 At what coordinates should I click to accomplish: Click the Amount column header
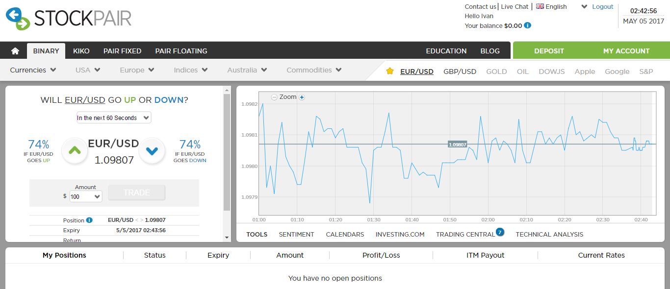(x=290, y=255)
